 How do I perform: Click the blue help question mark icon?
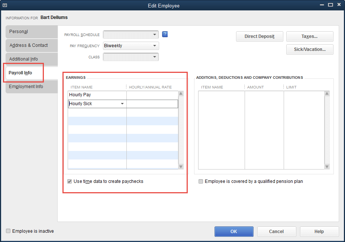coord(165,34)
